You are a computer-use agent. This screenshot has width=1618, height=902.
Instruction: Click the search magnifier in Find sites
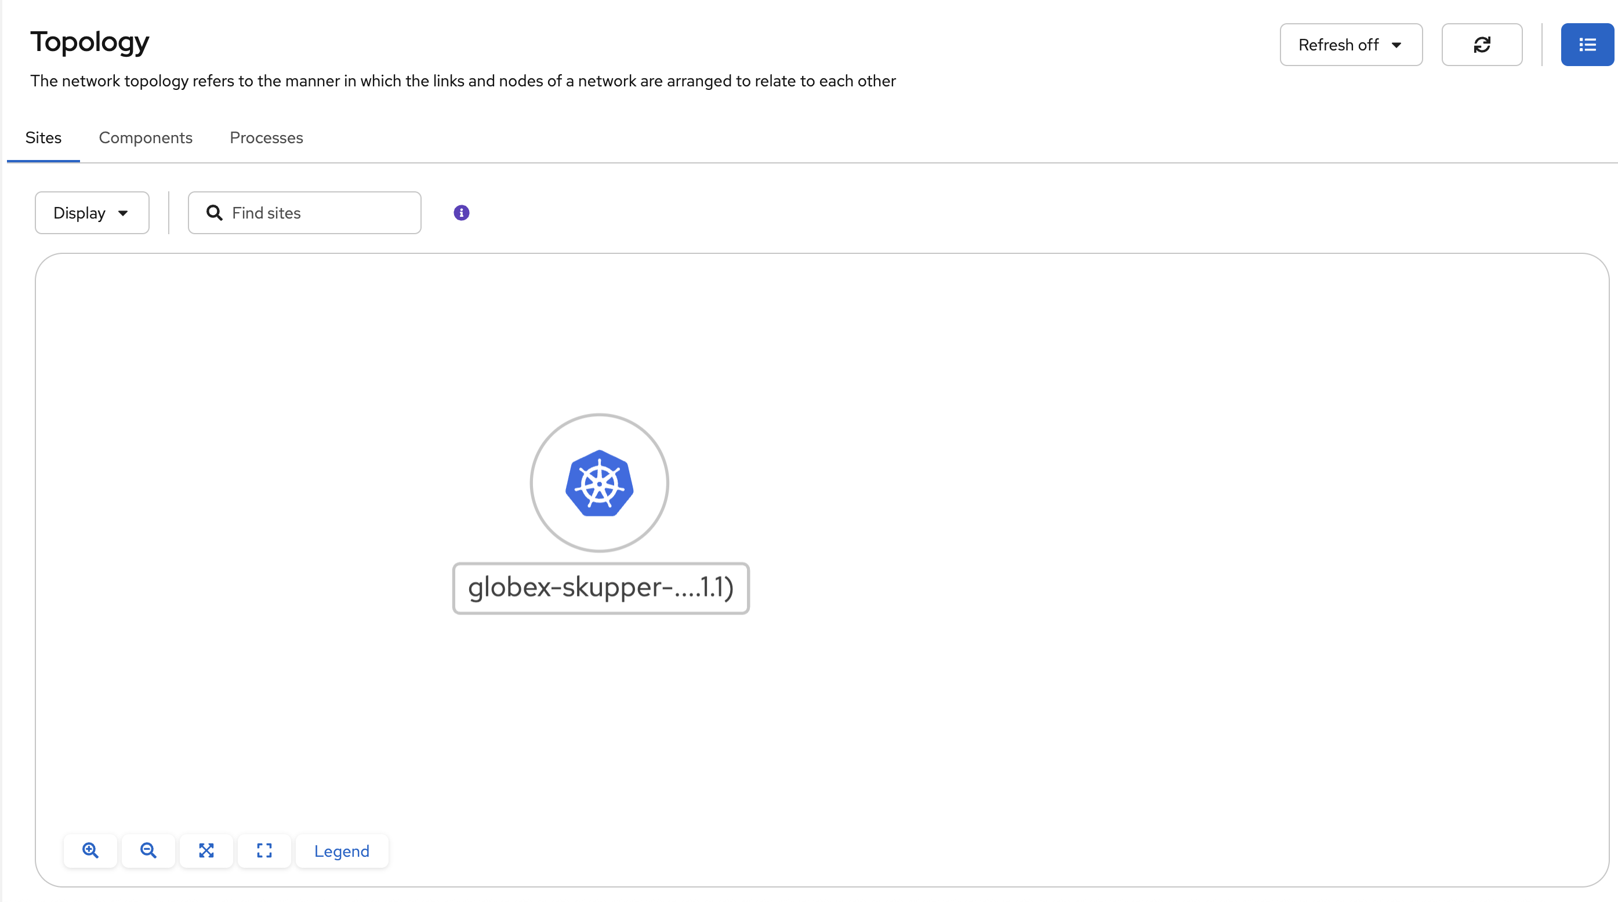[x=214, y=213]
